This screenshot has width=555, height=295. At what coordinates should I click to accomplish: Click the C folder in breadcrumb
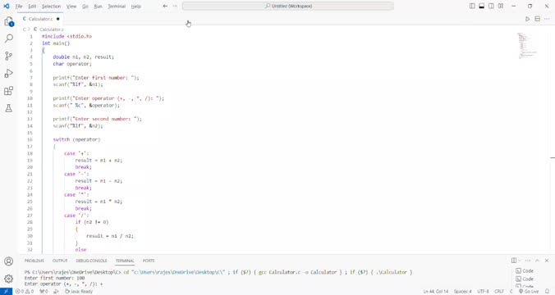[x=25, y=29]
